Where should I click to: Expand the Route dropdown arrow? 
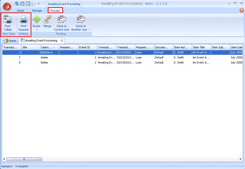coord(36,30)
